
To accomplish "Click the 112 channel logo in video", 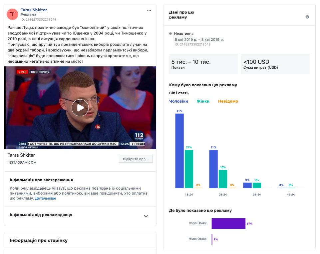I will tap(139, 136).
